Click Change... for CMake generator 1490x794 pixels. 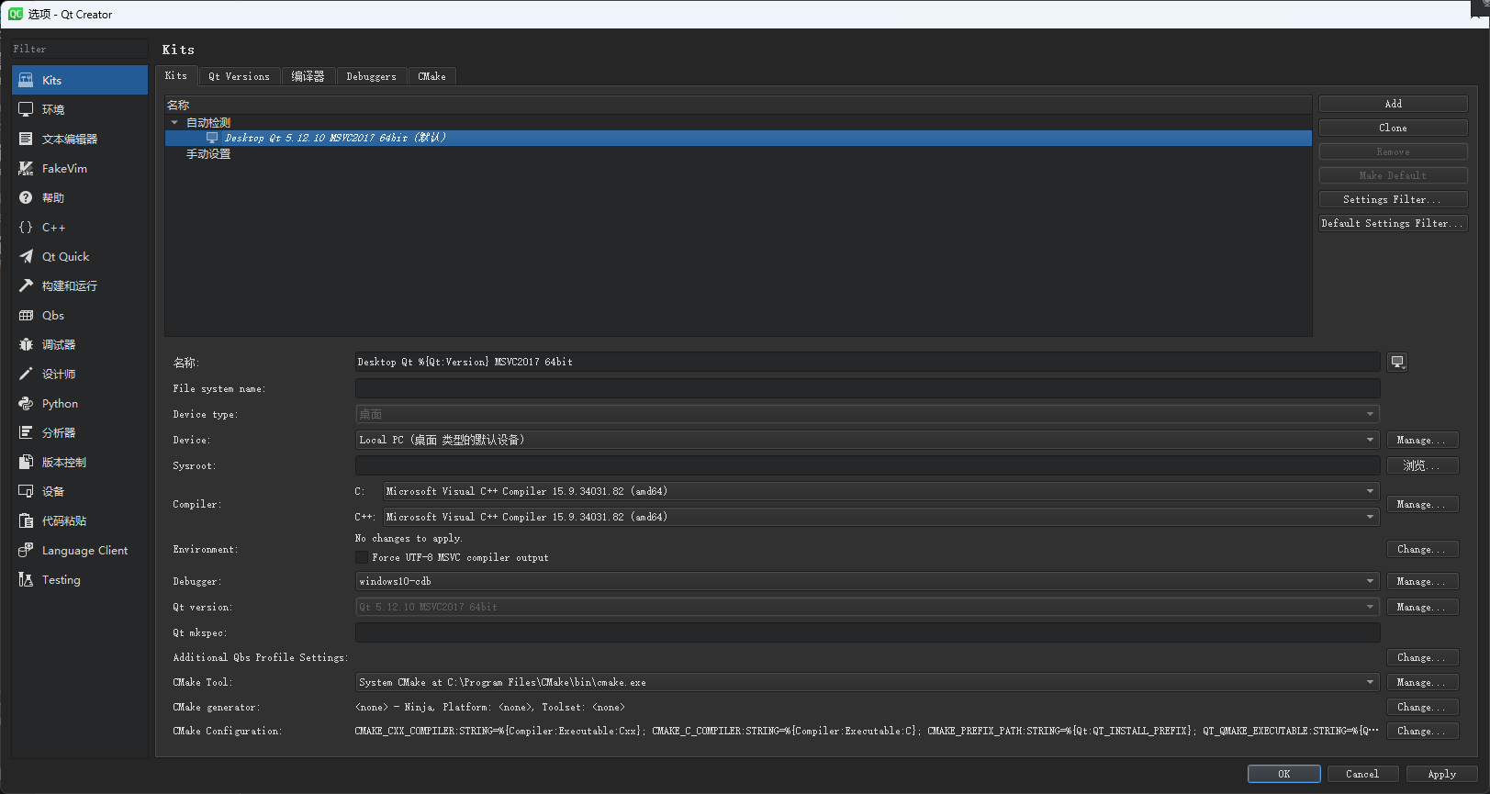(1422, 707)
